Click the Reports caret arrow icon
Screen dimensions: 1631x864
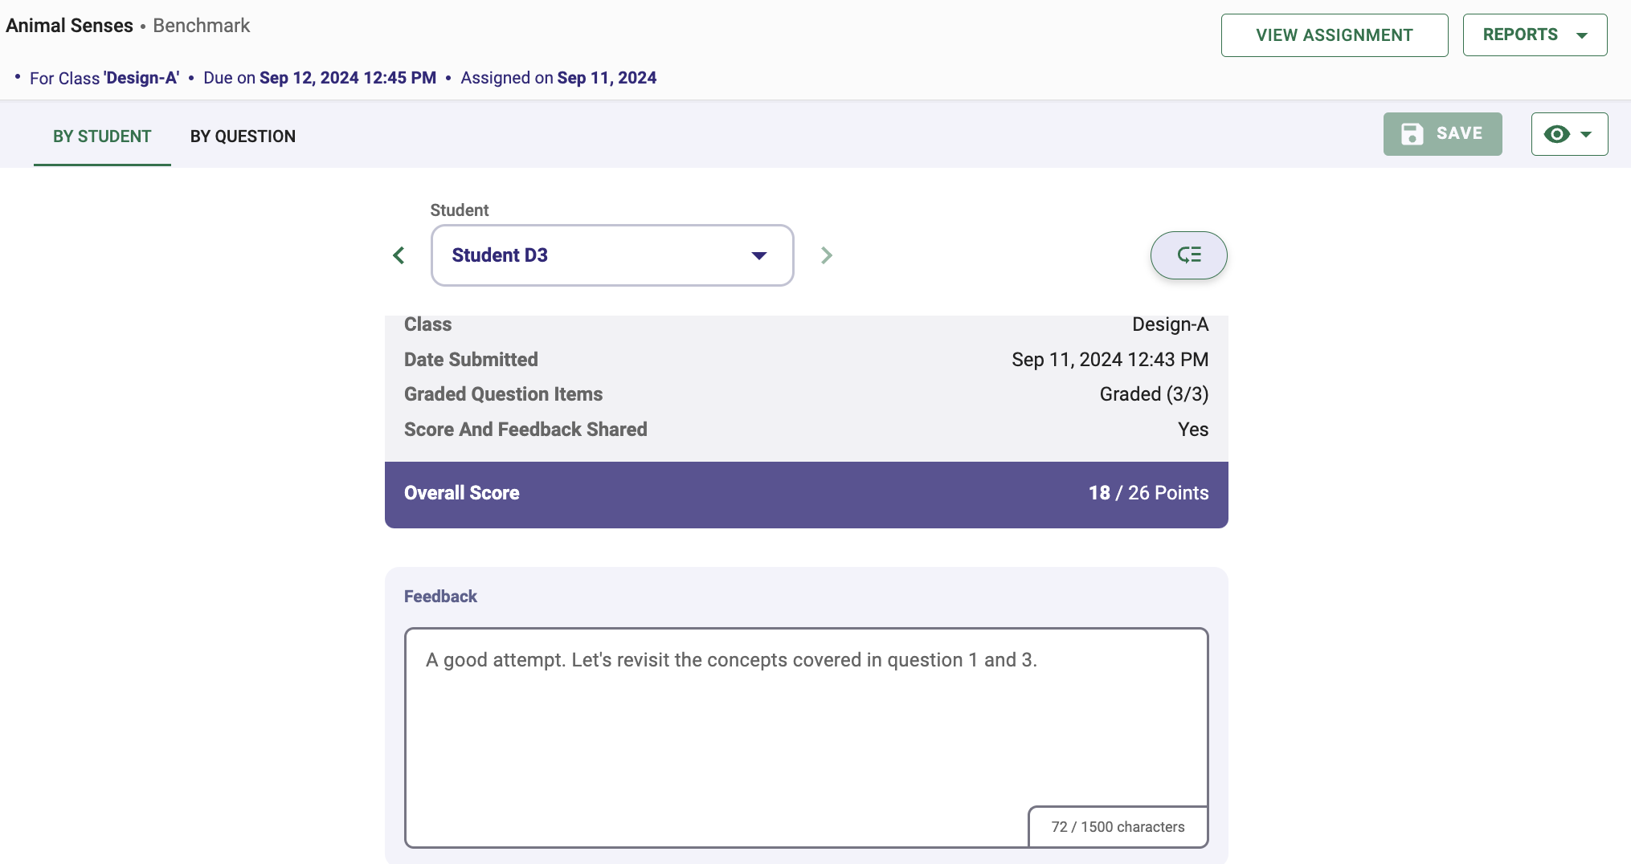click(x=1582, y=36)
